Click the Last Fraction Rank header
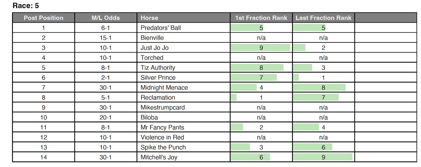The width and height of the screenshot is (421, 167). 323,18
